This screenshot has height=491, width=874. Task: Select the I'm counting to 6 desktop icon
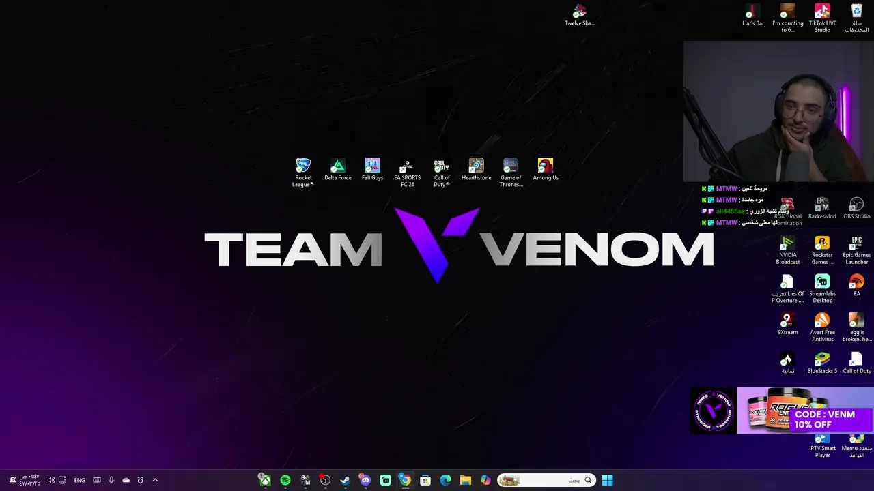click(x=787, y=18)
